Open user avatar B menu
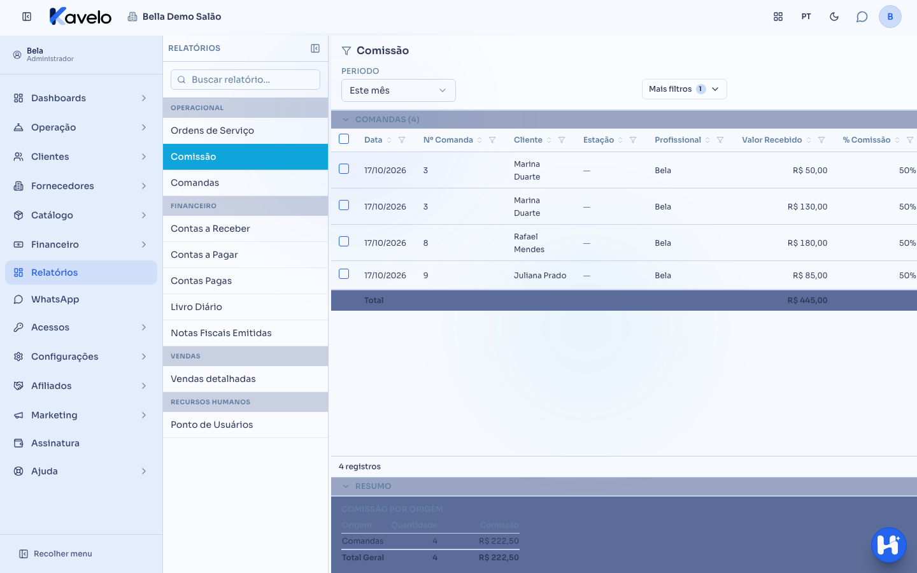The height and width of the screenshot is (573, 917). tap(890, 17)
